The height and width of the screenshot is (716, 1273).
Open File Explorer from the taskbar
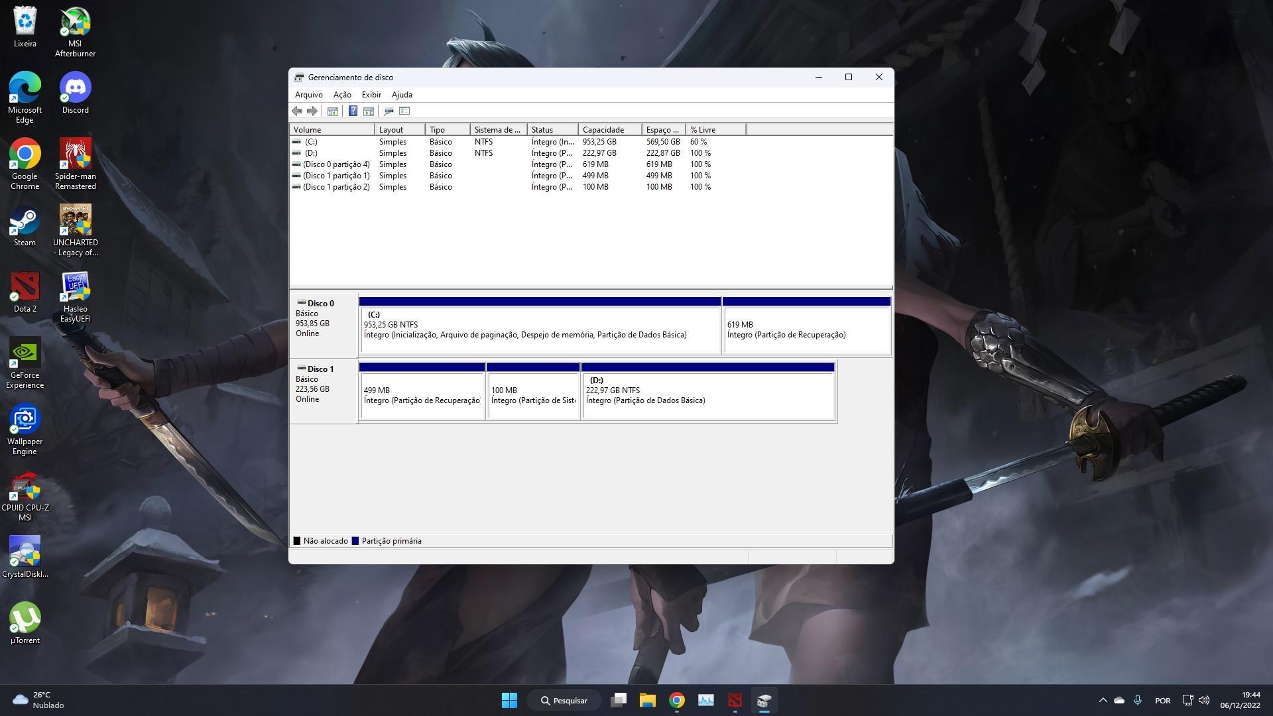tap(648, 700)
